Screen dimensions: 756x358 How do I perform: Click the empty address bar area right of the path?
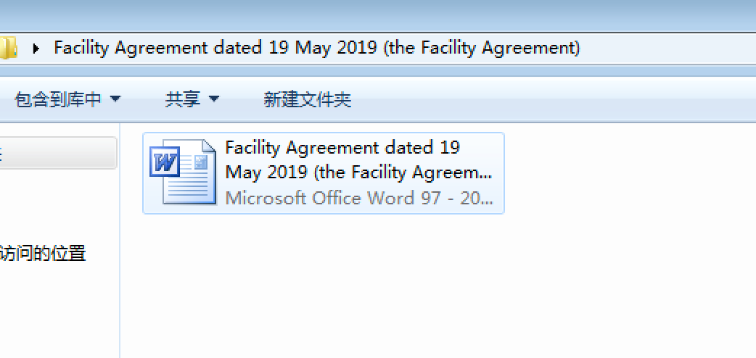[x=667, y=49]
